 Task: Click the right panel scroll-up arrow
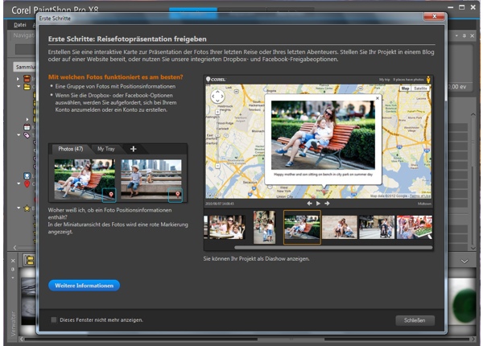473,114
